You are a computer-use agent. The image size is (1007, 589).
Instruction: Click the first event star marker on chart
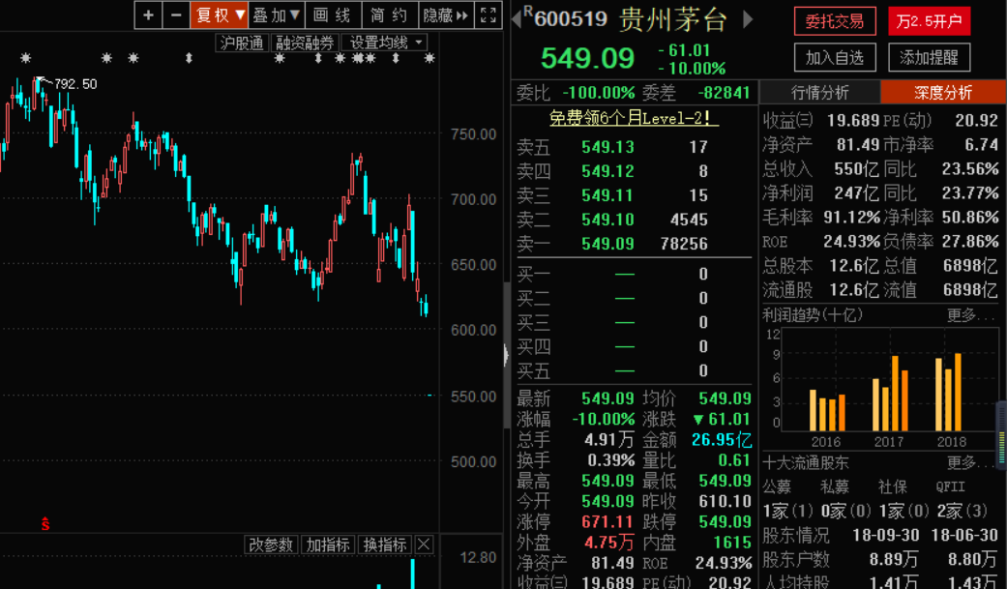click(26, 58)
